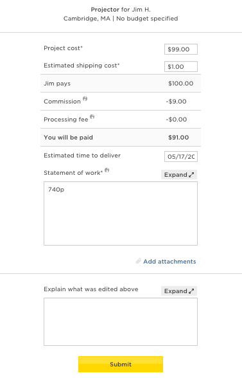Click expand arrows icon for edit explanation
Viewport: 242px width, 378px height.
click(x=191, y=291)
